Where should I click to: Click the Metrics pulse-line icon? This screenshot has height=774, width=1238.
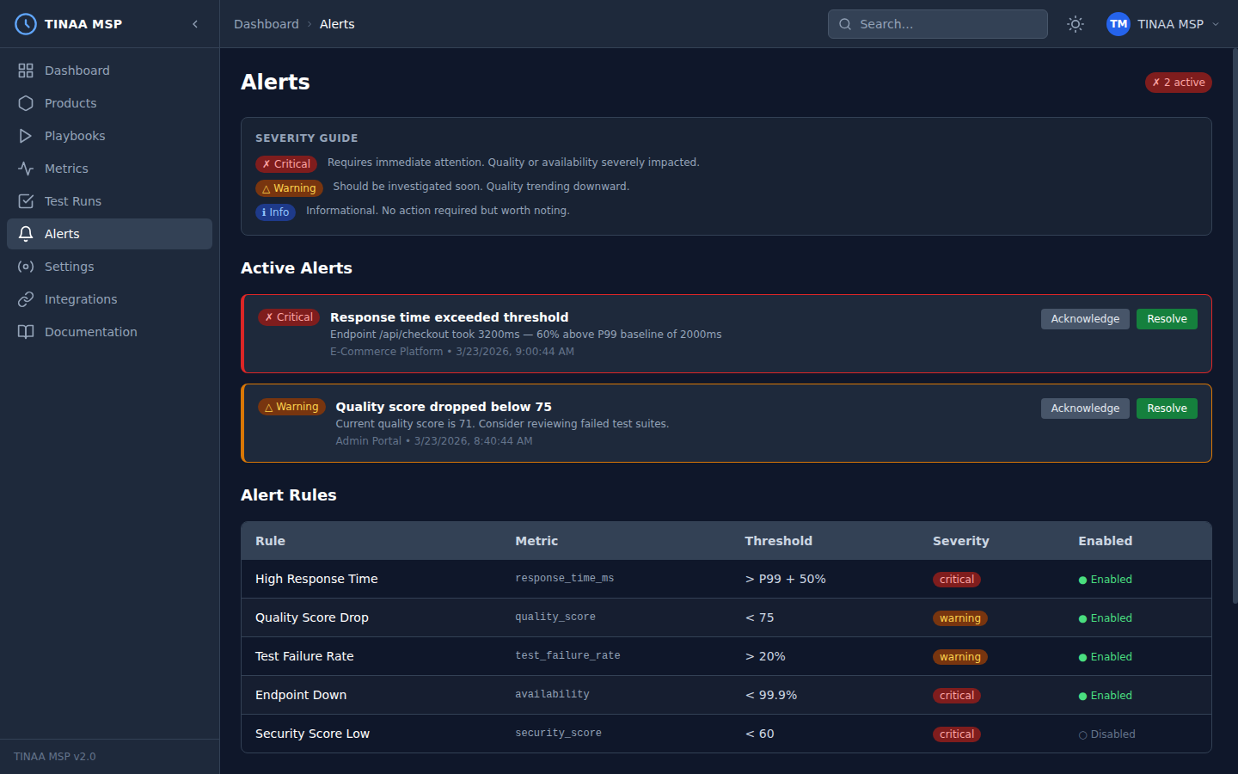point(26,169)
